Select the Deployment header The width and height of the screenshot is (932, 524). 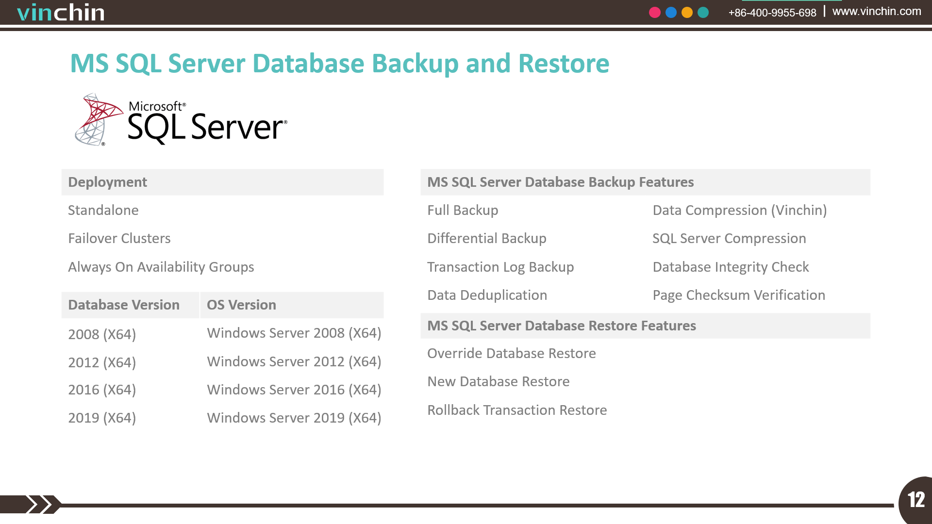coord(222,182)
